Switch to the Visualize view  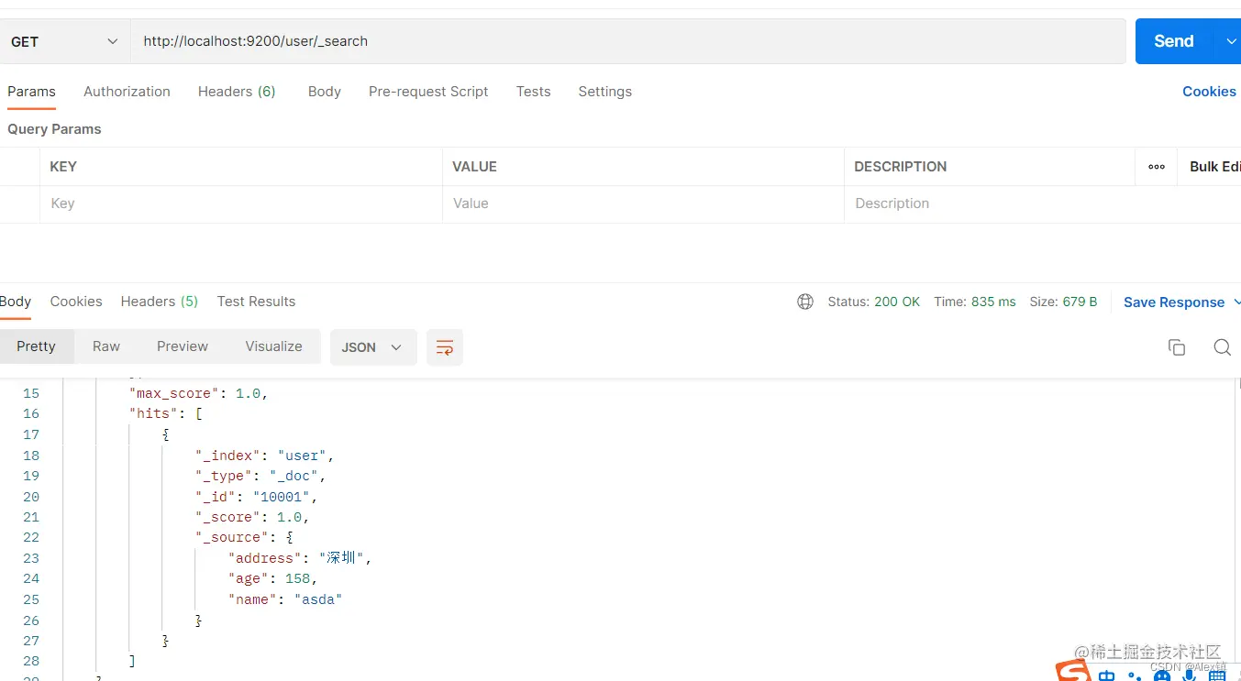click(x=273, y=346)
